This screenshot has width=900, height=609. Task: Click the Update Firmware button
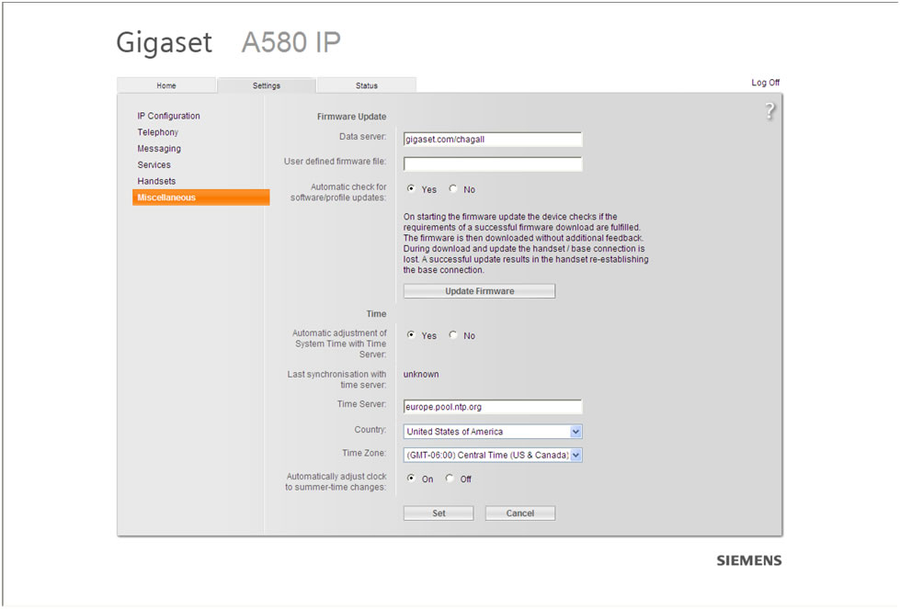click(x=479, y=291)
